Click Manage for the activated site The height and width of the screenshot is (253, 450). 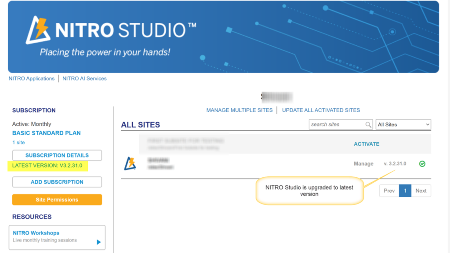click(x=363, y=164)
